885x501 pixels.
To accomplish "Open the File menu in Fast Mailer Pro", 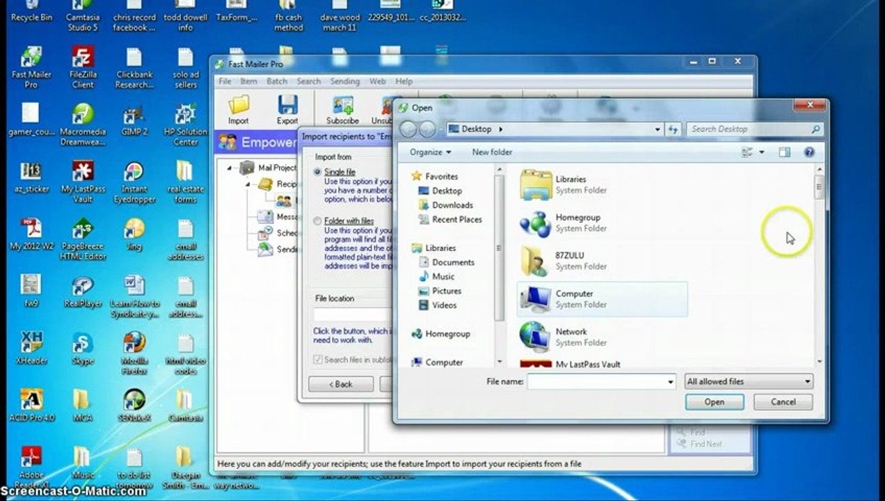I will coord(225,81).
